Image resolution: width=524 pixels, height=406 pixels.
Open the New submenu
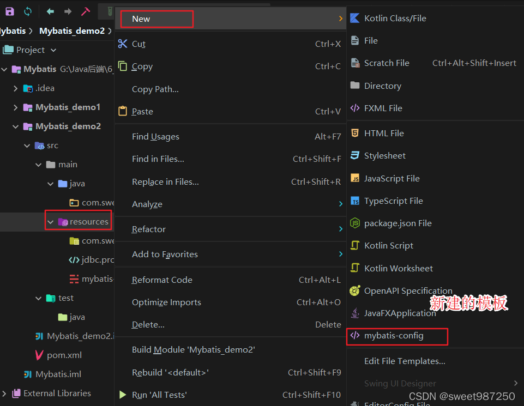(231, 19)
